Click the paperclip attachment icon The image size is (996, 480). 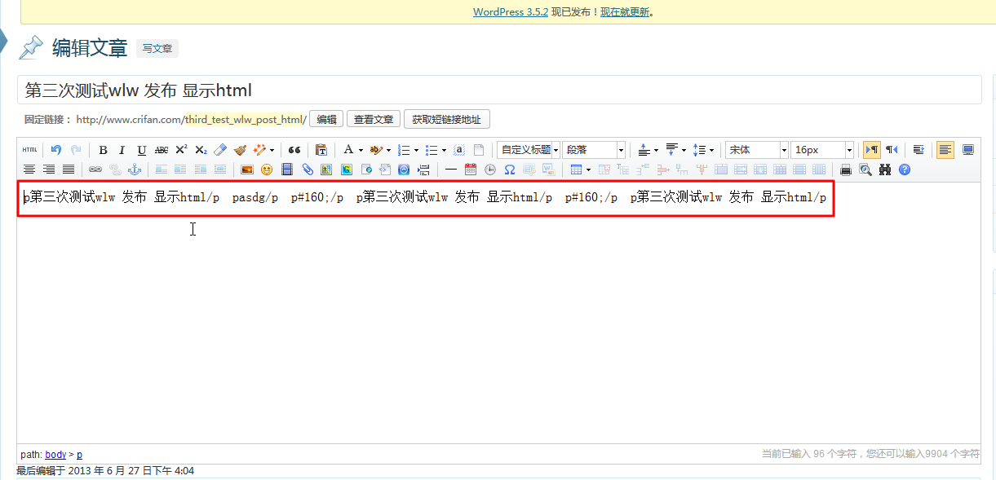pyautogui.click(x=308, y=170)
